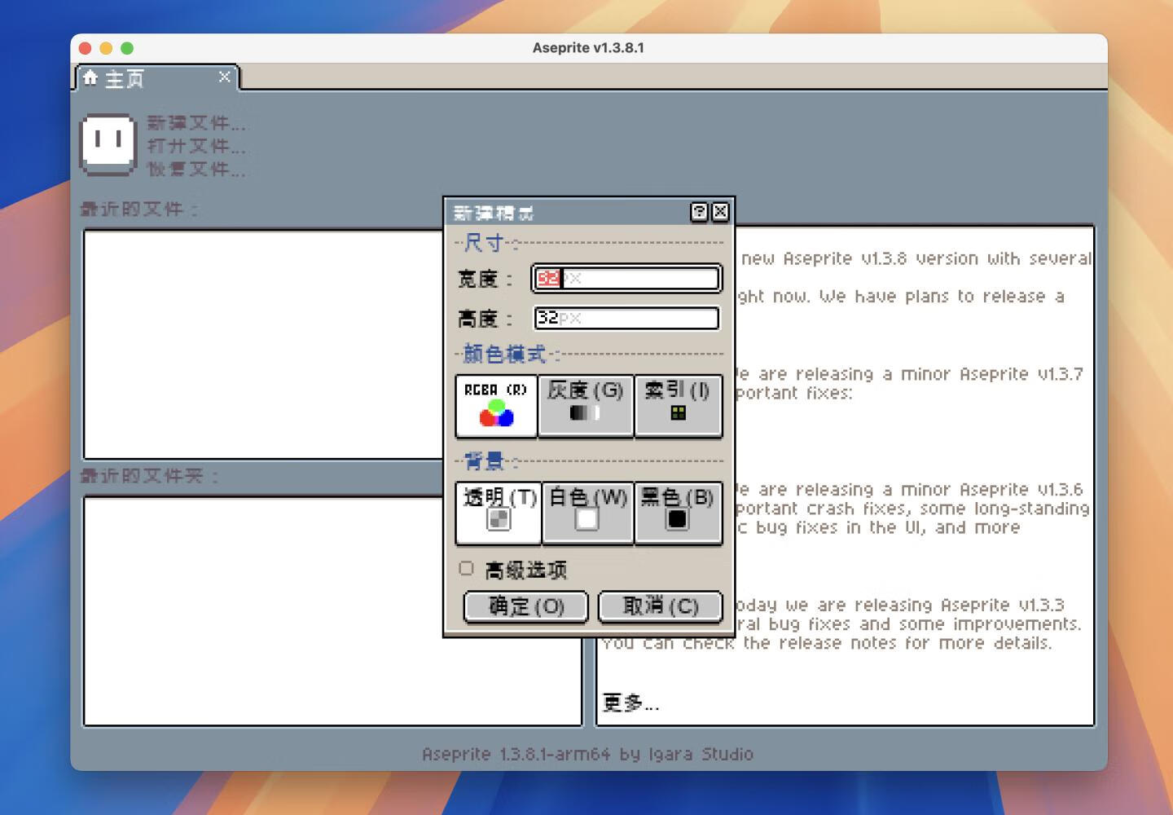Click news text mentioning Aseprite v1.3.7
Viewport: 1173px width, 815px height.
(909, 383)
